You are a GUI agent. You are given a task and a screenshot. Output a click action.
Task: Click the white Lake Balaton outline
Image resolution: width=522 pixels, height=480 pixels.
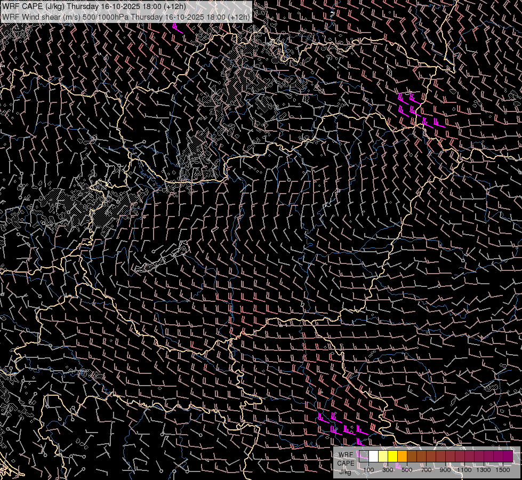coord(160,260)
